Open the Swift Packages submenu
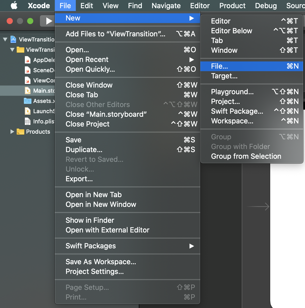The image size is (305, 308). [x=128, y=246]
